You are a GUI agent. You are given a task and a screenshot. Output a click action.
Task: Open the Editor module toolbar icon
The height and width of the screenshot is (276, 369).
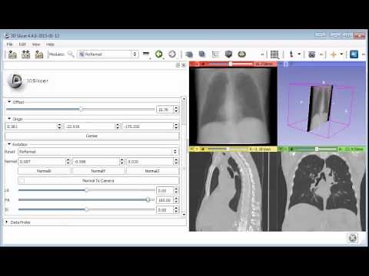[242, 54]
